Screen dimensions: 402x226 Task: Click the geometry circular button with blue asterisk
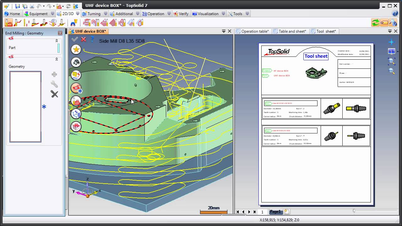pos(76,88)
